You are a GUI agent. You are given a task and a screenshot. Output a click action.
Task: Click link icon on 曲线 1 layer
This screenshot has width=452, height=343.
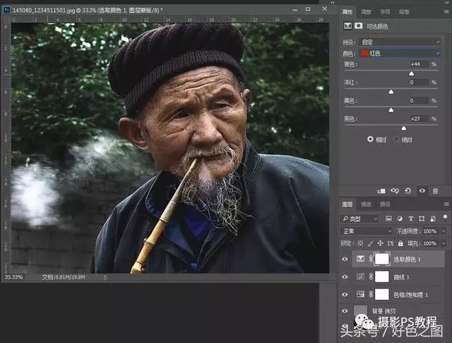pyautogui.click(x=371, y=277)
